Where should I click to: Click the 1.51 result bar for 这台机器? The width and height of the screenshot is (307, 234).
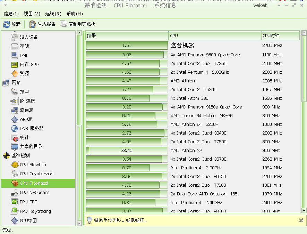tap(127, 45)
